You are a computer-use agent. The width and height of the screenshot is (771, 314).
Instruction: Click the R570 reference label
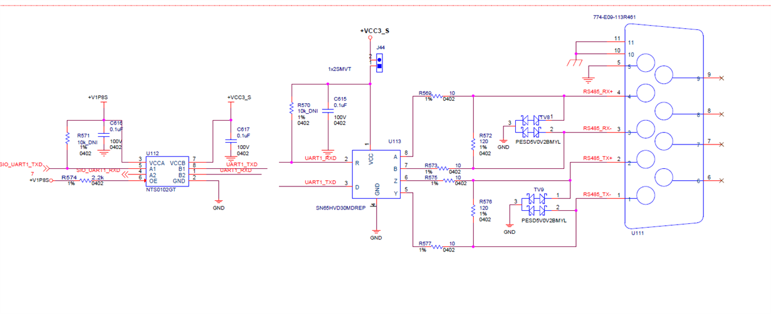click(x=304, y=105)
